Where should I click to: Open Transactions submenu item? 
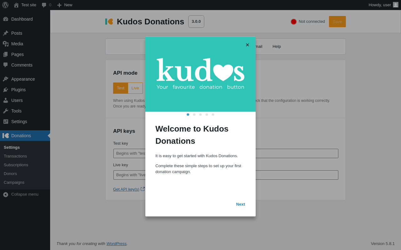[25, 156]
